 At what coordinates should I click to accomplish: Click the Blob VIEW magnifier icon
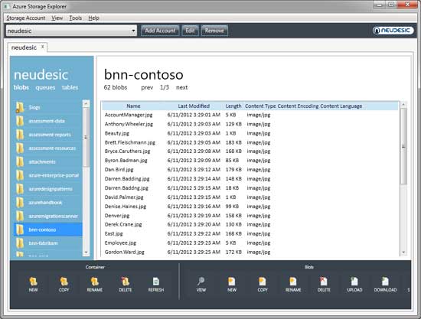201,282
